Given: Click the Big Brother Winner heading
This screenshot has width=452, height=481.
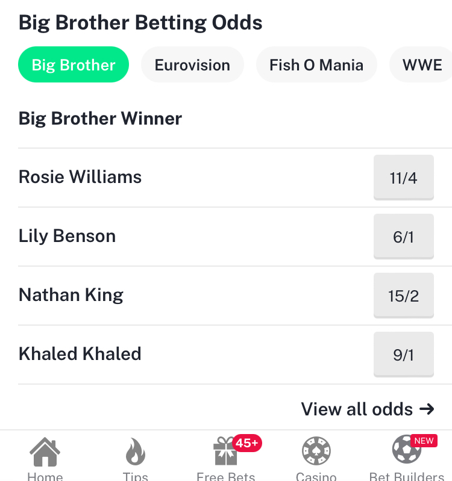Looking at the screenshot, I should (x=100, y=119).
